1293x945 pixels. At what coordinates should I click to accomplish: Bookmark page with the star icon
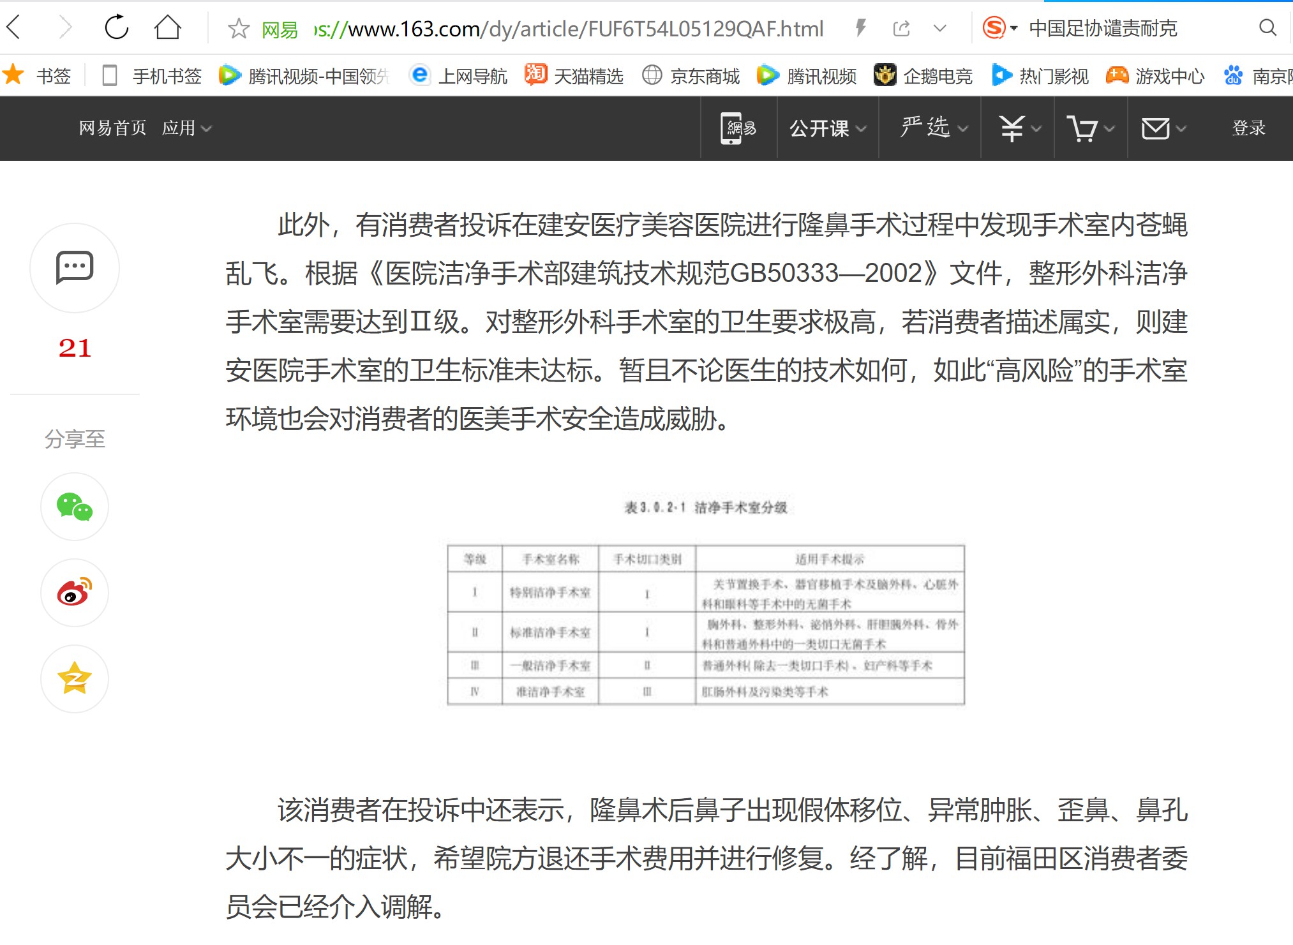[239, 29]
